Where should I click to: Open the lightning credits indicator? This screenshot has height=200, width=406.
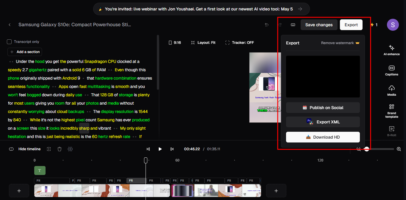click(x=374, y=25)
